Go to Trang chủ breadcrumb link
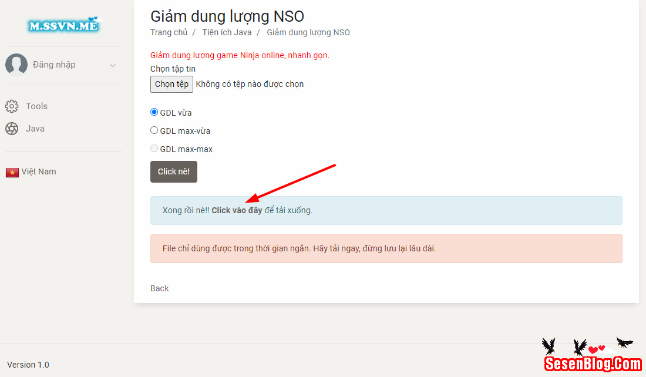Viewport: 646px width, 377px height. pyautogui.click(x=169, y=32)
